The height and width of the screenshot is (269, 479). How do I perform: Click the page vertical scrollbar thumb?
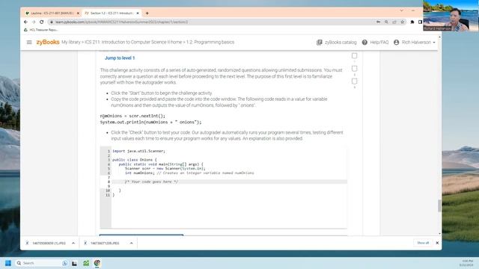pos(439,206)
